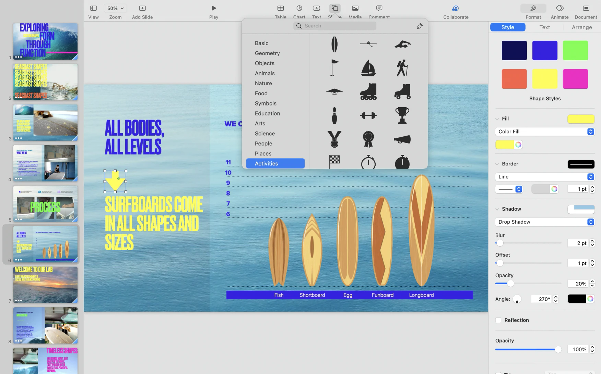
Task: Click the draw-with-pen icon in shapes popup
Action: tap(420, 26)
